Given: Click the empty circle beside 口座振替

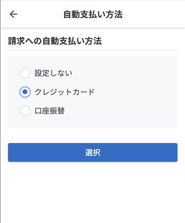Looking at the screenshot, I should pyautogui.click(x=25, y=111).
